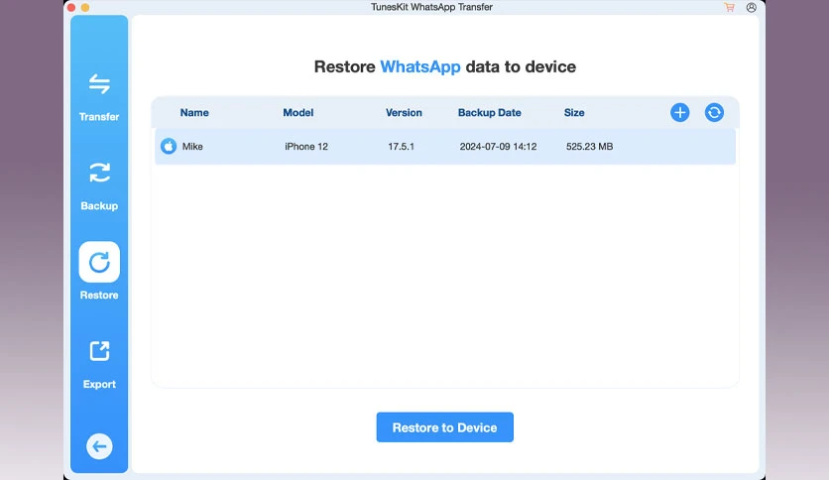The width and height of the screenshot is (829, 480).
Task: Select the Restore section icon
Action: tap(99, 262)
